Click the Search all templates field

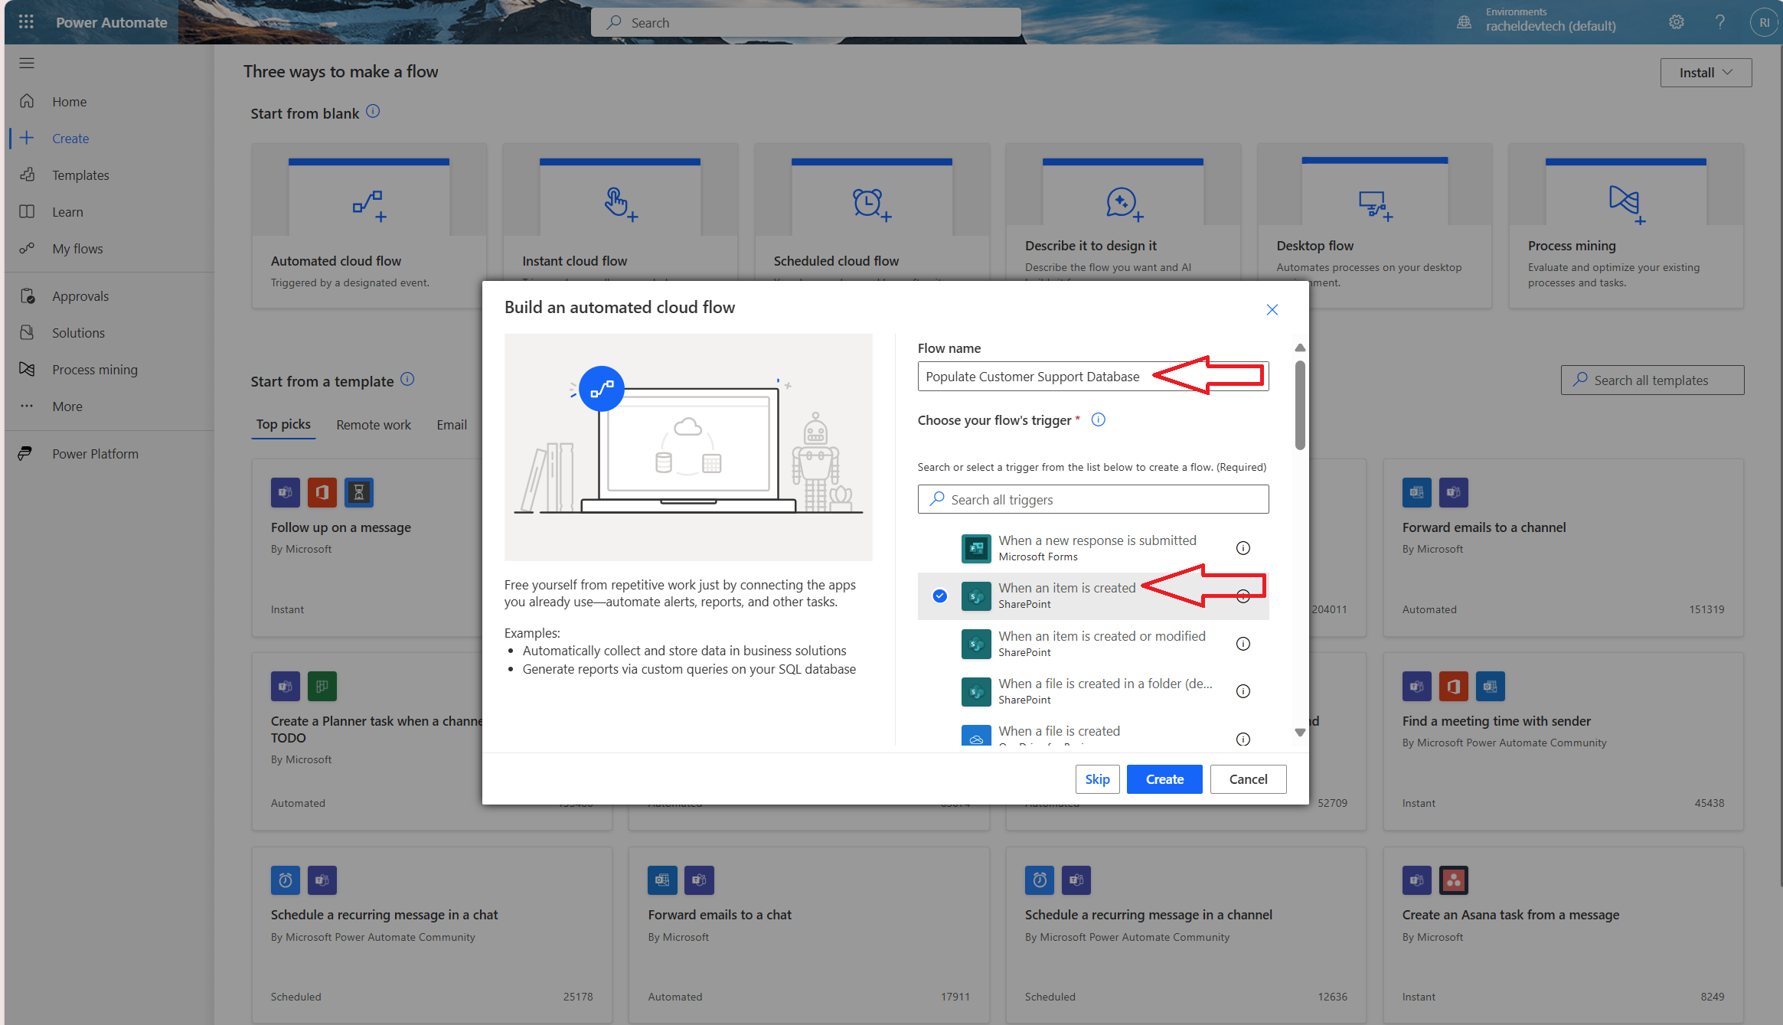click(x=1652, y=380)
